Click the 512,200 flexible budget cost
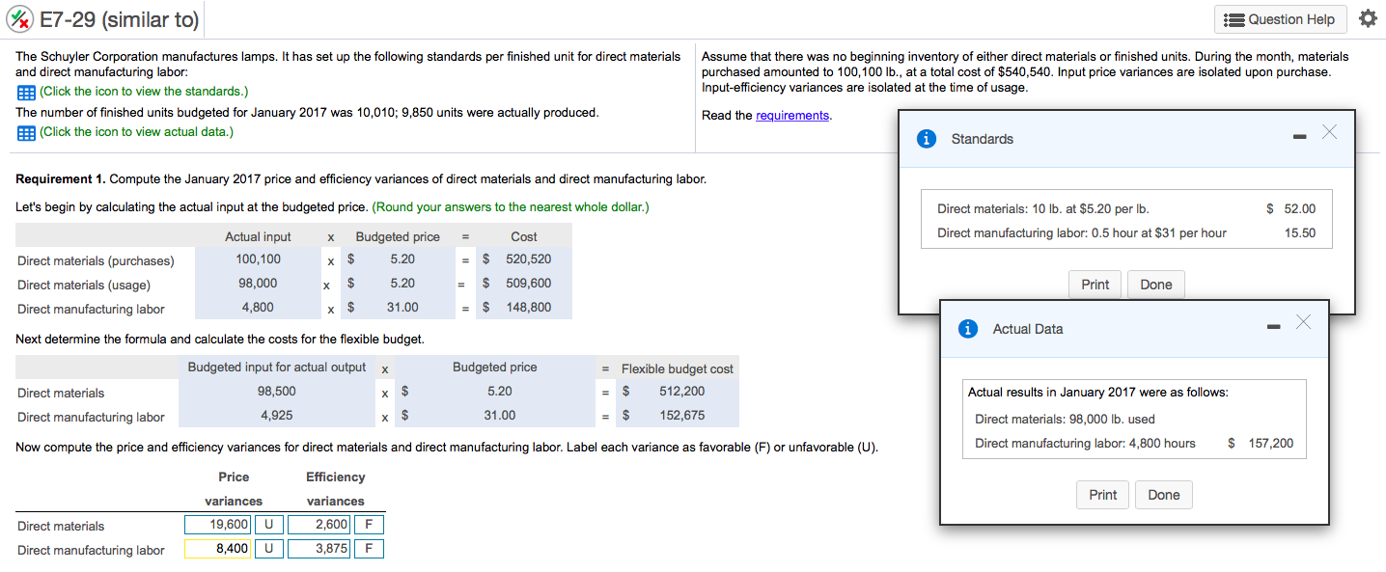The image size is (1386, 572). 682,392
